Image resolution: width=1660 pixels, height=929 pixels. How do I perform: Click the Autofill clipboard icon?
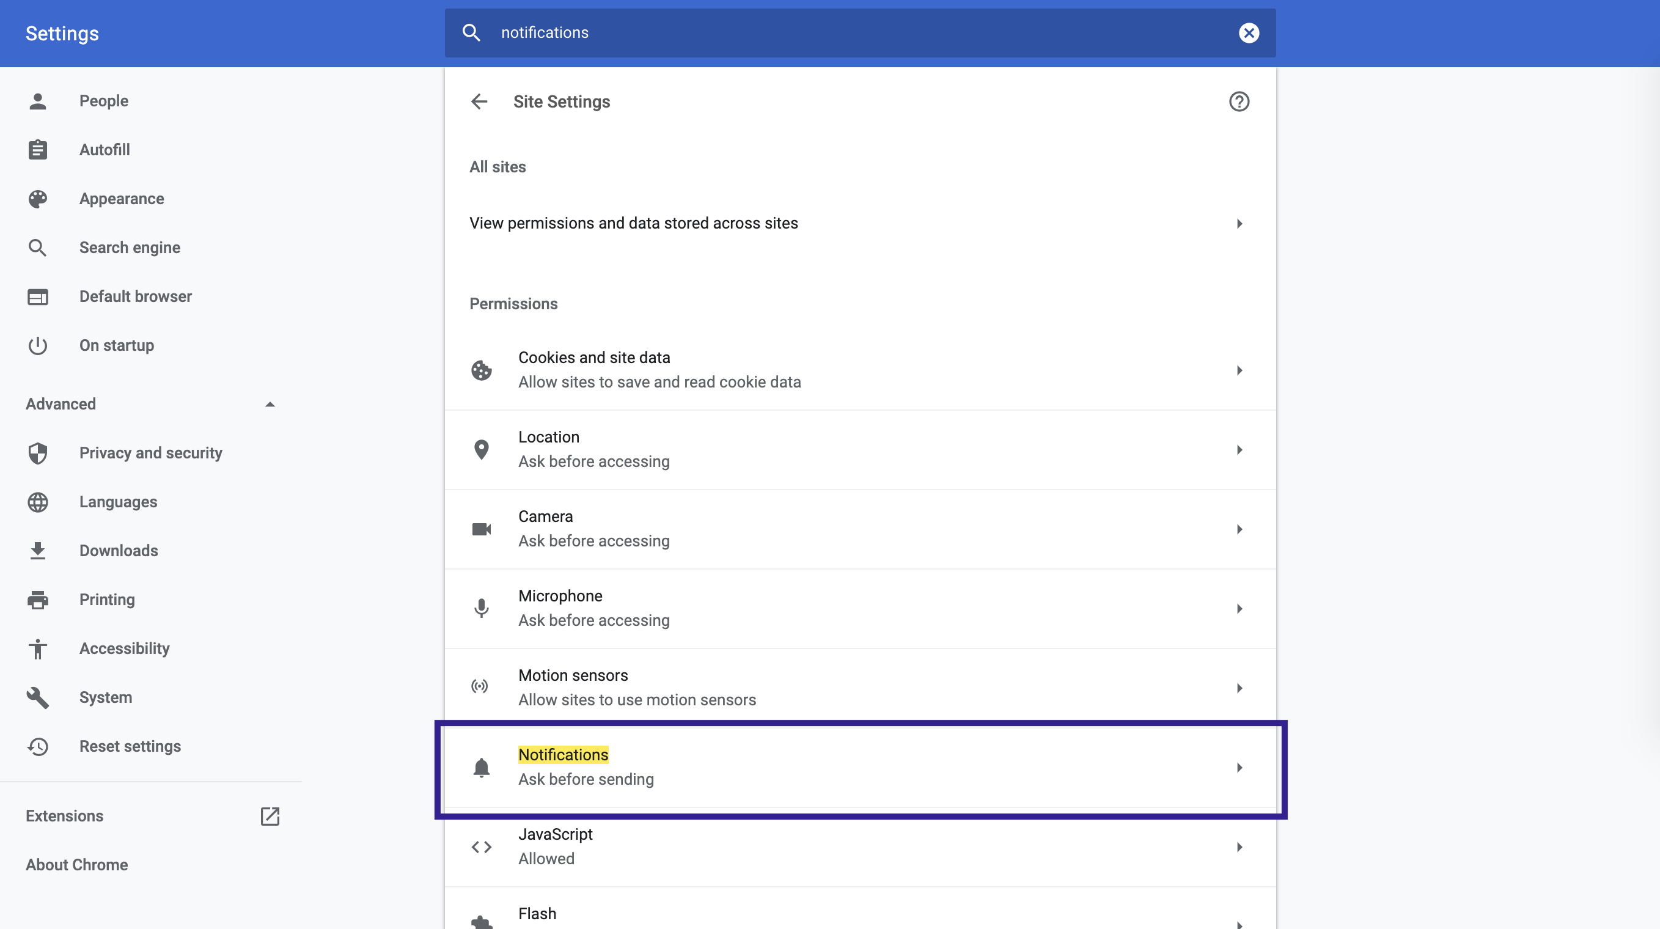pyautogui.click(x=37, y=150)
